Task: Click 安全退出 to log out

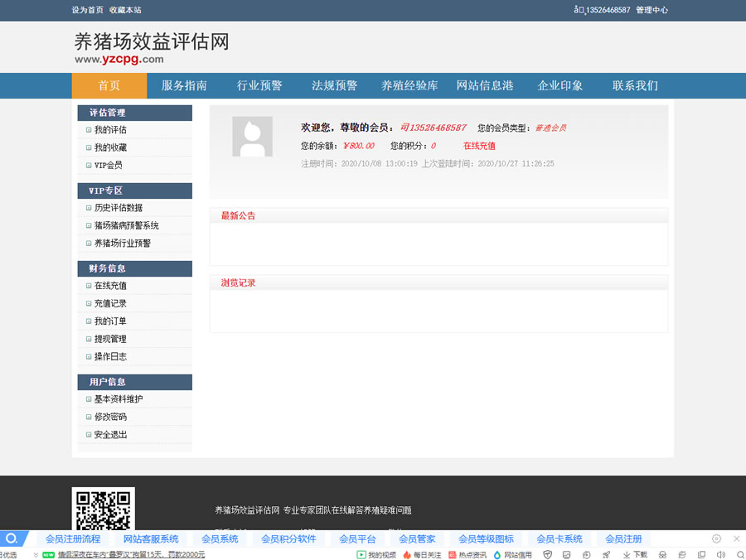Action: coord(110,435)
